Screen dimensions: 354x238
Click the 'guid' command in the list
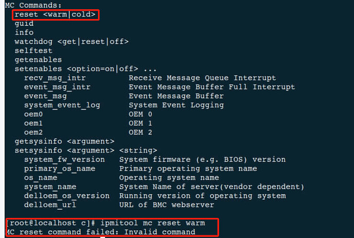(24, 24)
